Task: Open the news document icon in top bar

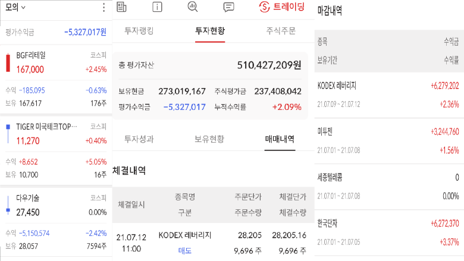Action: click(121, 7)
